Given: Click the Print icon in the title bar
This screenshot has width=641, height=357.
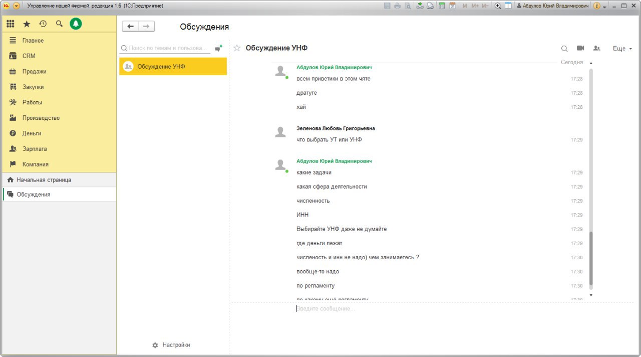Looking at the screenshot, I should click(397, 6).
